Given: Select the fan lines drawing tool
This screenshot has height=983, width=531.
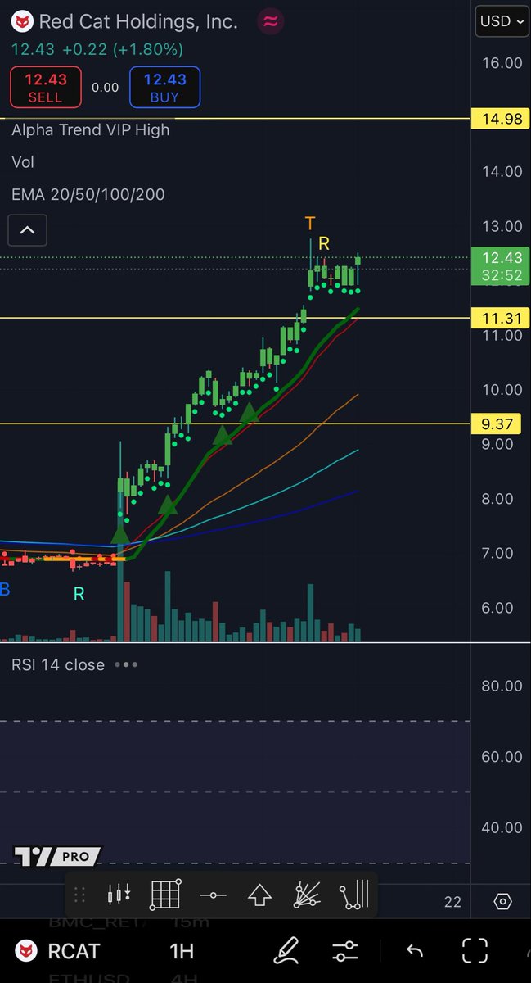Looking at the screenshot, I should pos(307,895).
